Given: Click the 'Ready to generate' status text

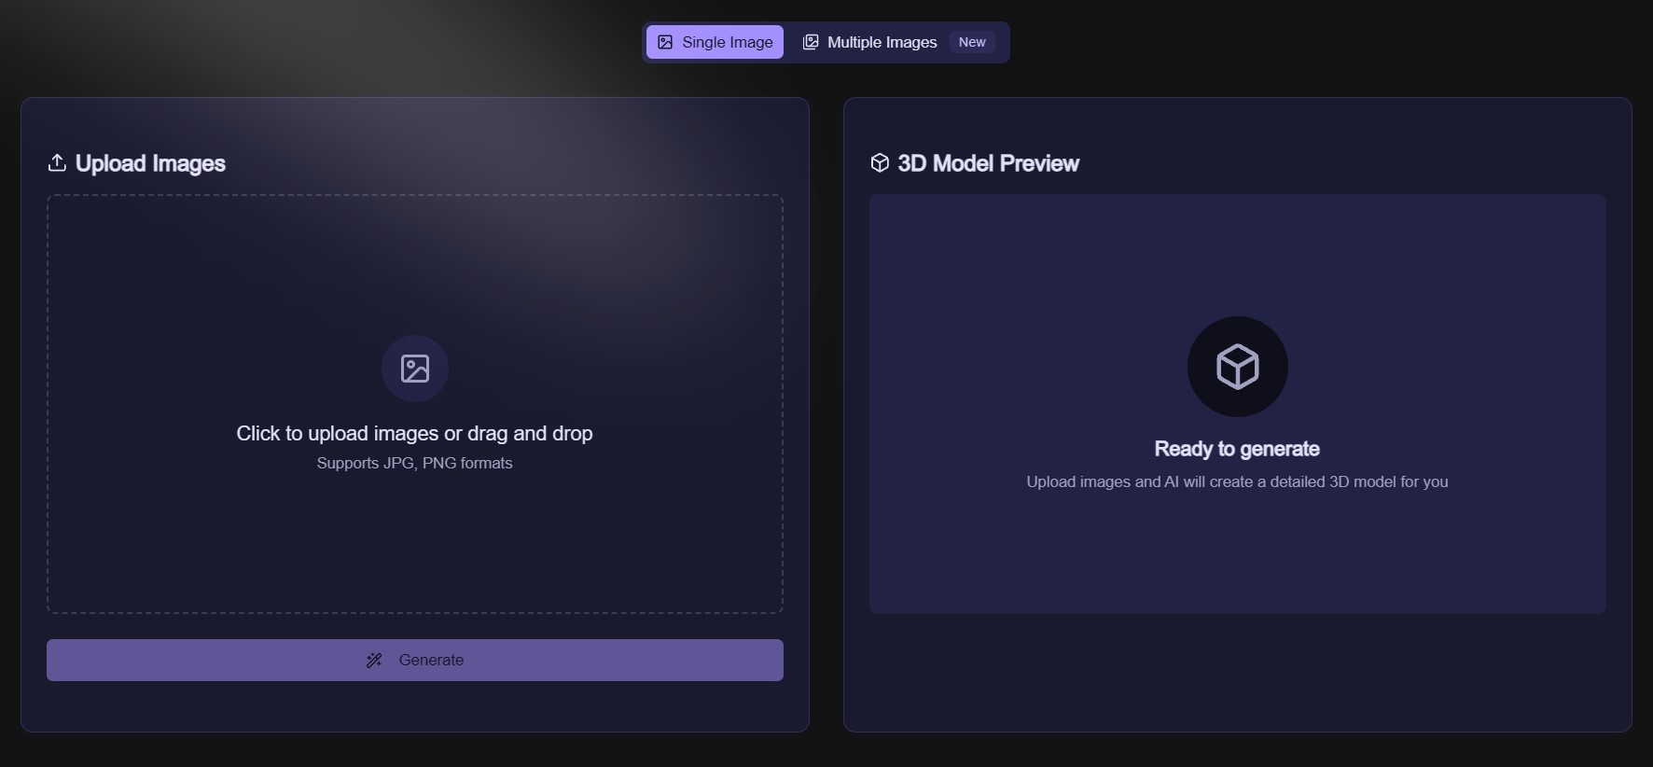Looking at the screenshot, I should tap(1237, 449).
